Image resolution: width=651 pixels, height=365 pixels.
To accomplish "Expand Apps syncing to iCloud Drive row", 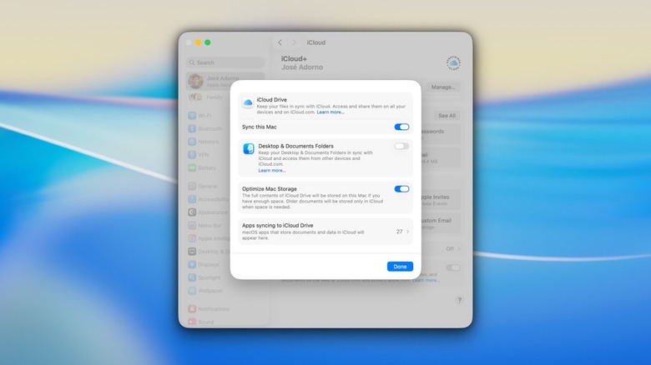I will pos(325,232).
